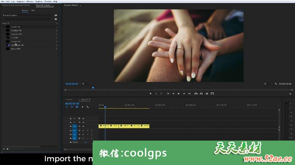This screenshot has width=295, height=165.
Task: Toggle the V3 track lock
Action: [71, 118]
